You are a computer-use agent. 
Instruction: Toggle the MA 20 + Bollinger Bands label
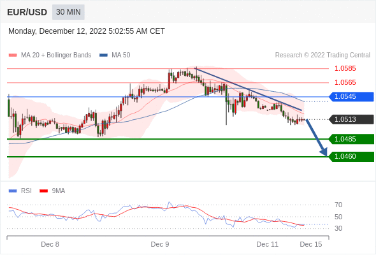point(56,55)
